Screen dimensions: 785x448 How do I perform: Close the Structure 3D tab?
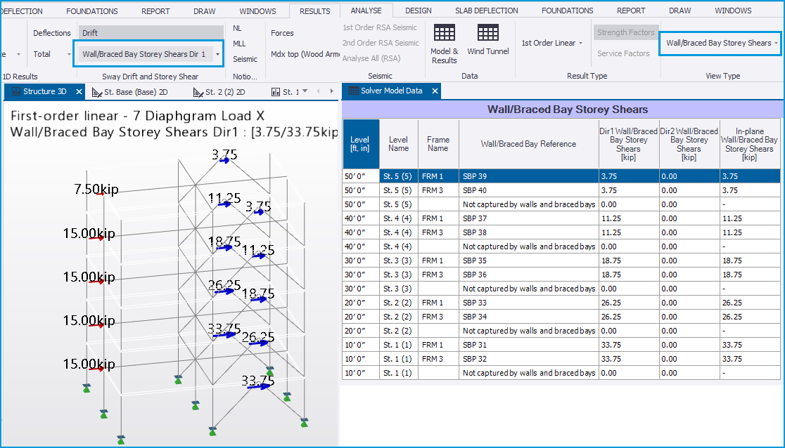[79, 92]
